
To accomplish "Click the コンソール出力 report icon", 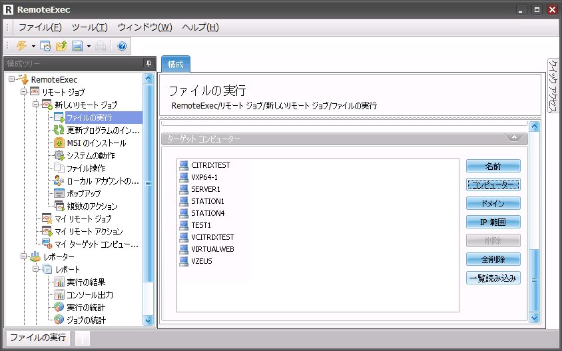I will [59, 294].
